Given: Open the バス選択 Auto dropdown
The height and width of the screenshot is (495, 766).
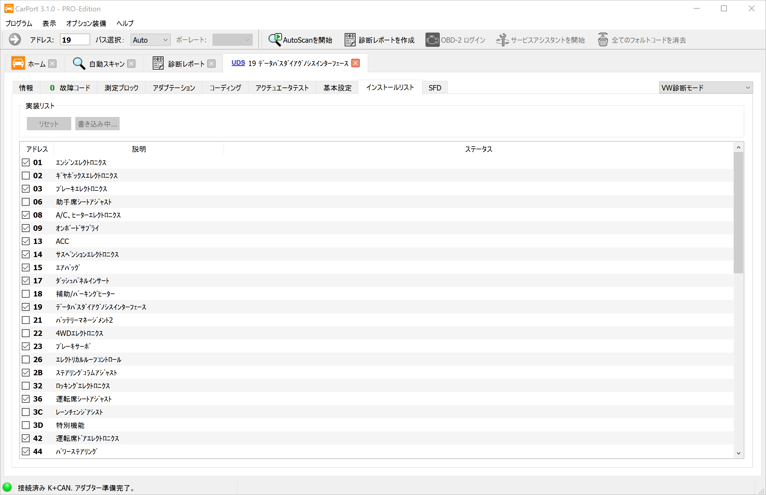Looking at the screenshot, I should tap(150, 40).
